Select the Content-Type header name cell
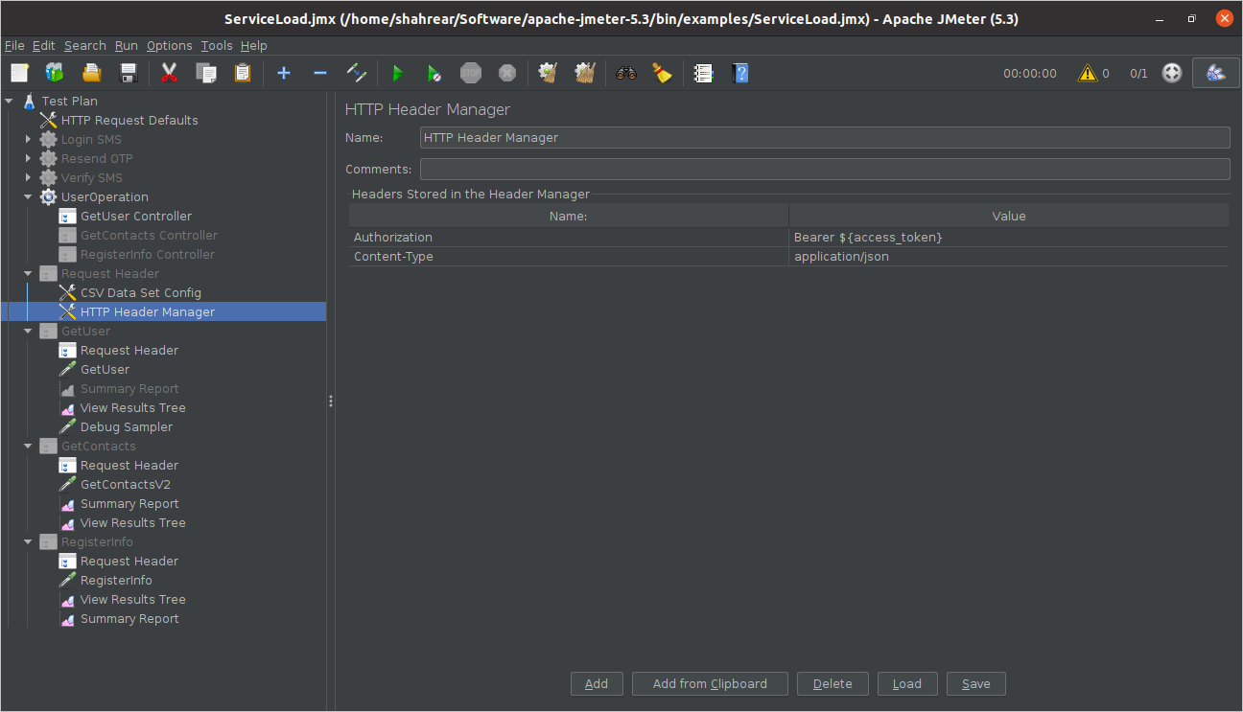 [569, 256]
